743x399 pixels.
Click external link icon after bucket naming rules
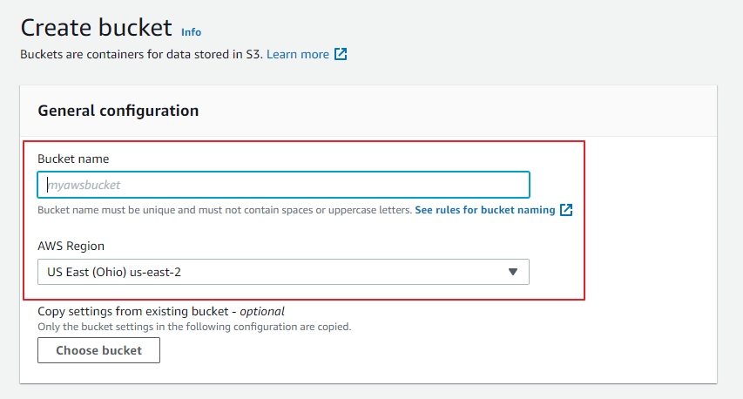(566, 210)
